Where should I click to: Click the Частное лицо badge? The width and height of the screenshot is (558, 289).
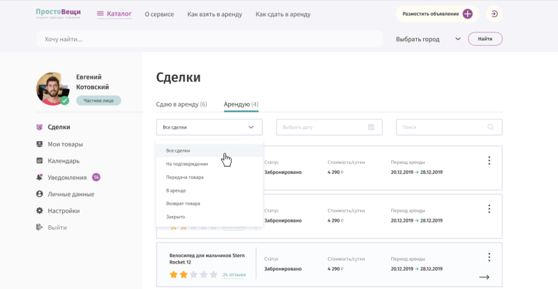pyautogui.click(x=99, y=100)
